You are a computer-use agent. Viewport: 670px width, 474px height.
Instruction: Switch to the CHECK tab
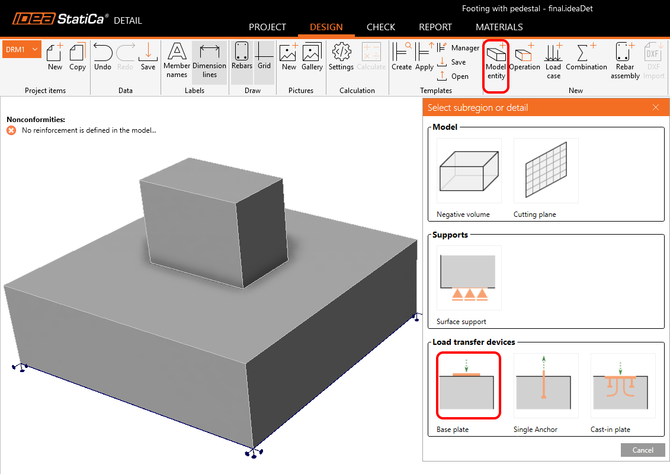(381, 27)
